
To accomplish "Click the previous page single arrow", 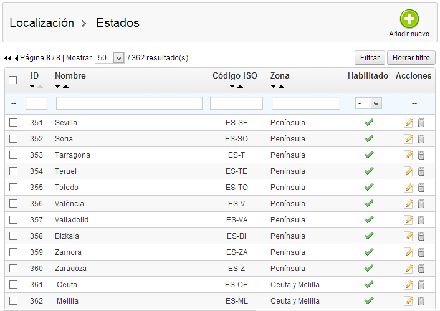I will point(16,58).
